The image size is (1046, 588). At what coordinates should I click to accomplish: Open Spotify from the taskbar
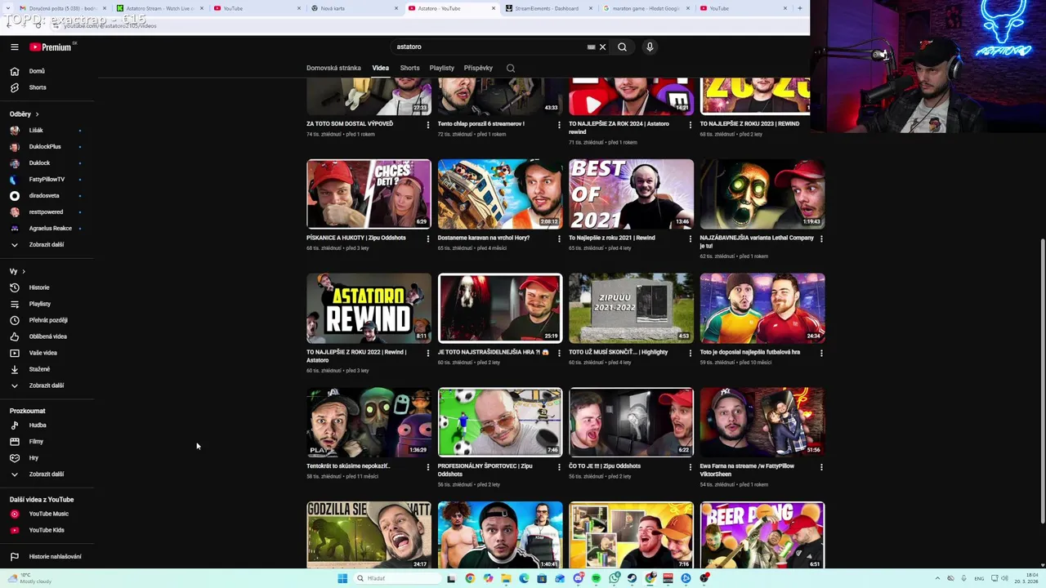pyautogui.click(x=596, y=578)
